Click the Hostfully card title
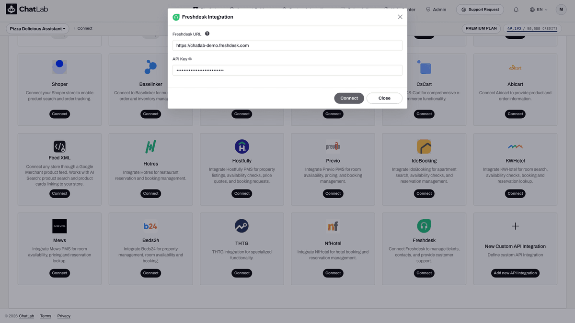The height and width of the screenshot is (323, 575). coord(242,161)
